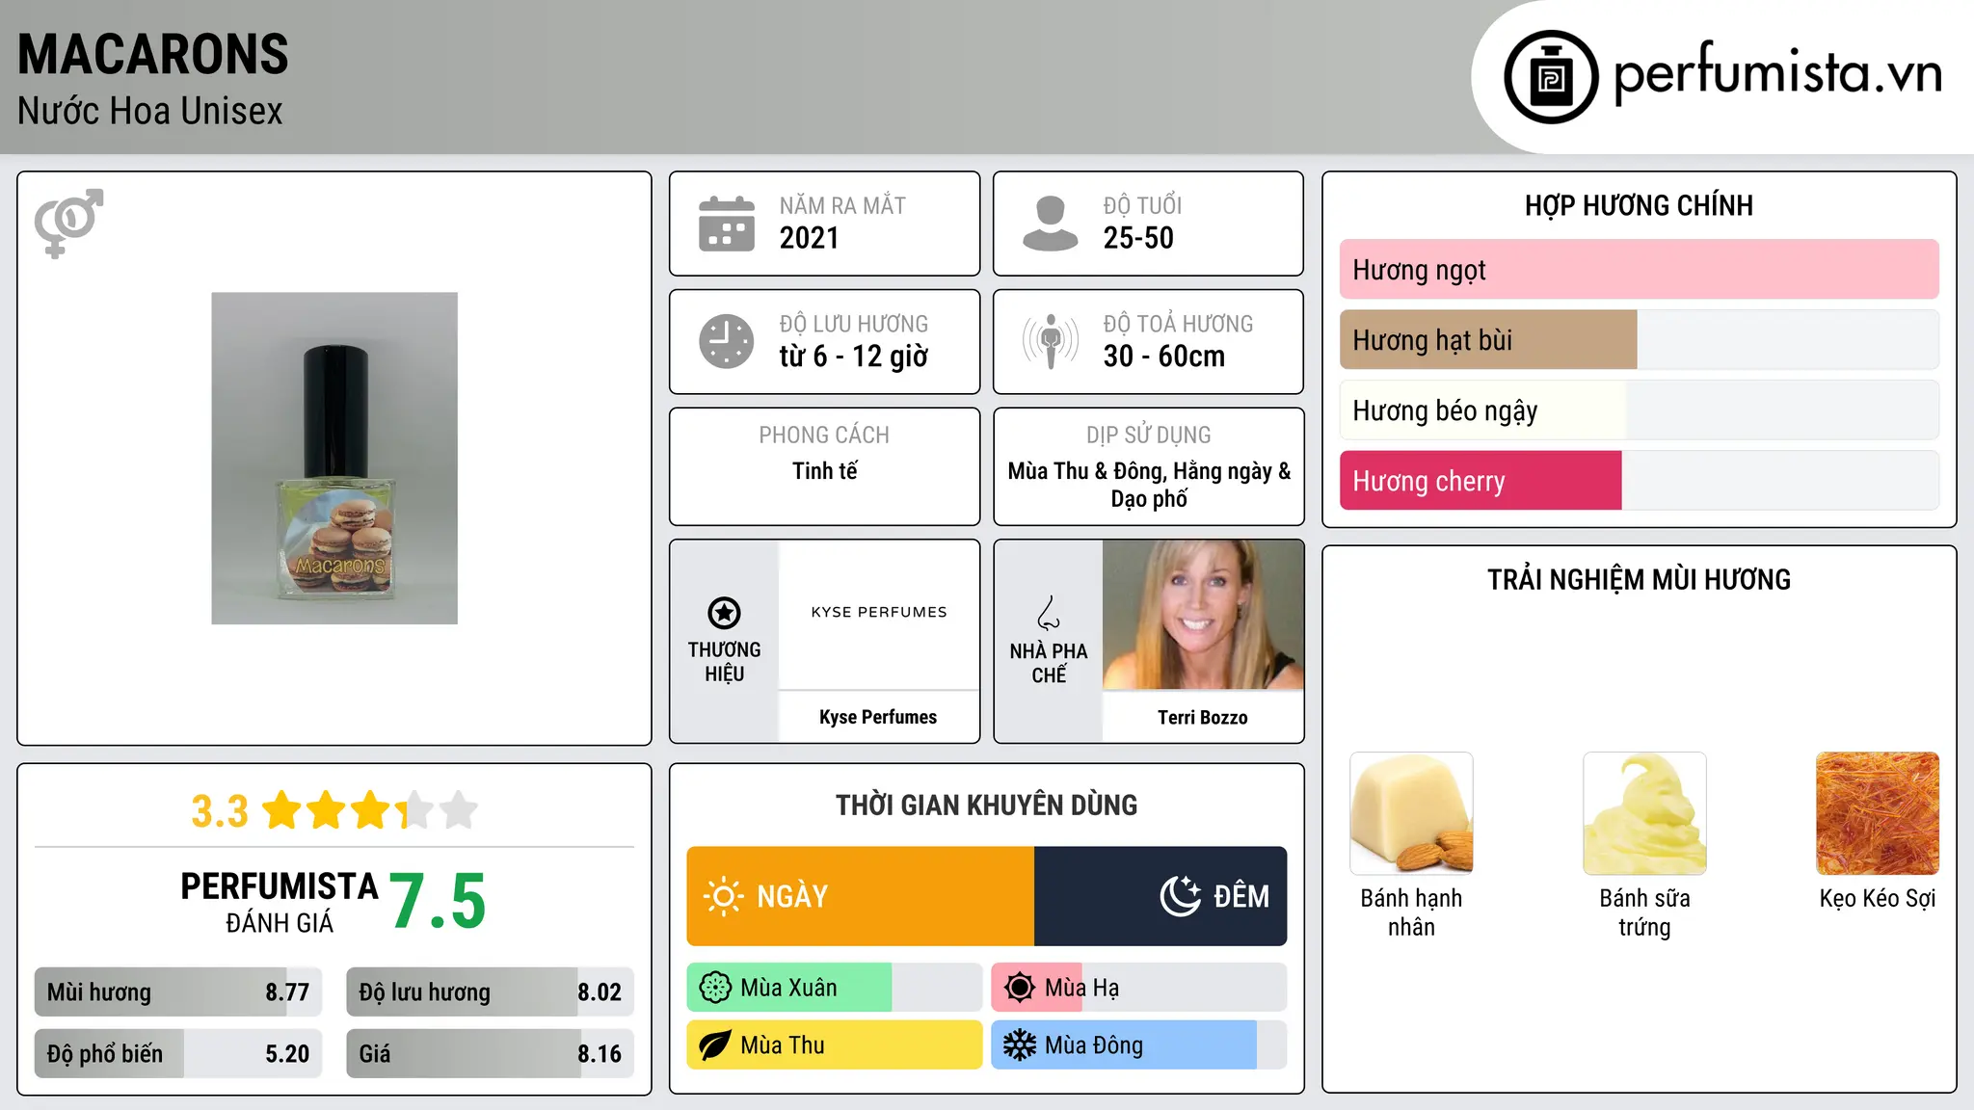The width and height of the screenshot is (1974, 1110).
Task: Click the Mùi hương 8.77 score bar
Action: click(x=178, y=992)
